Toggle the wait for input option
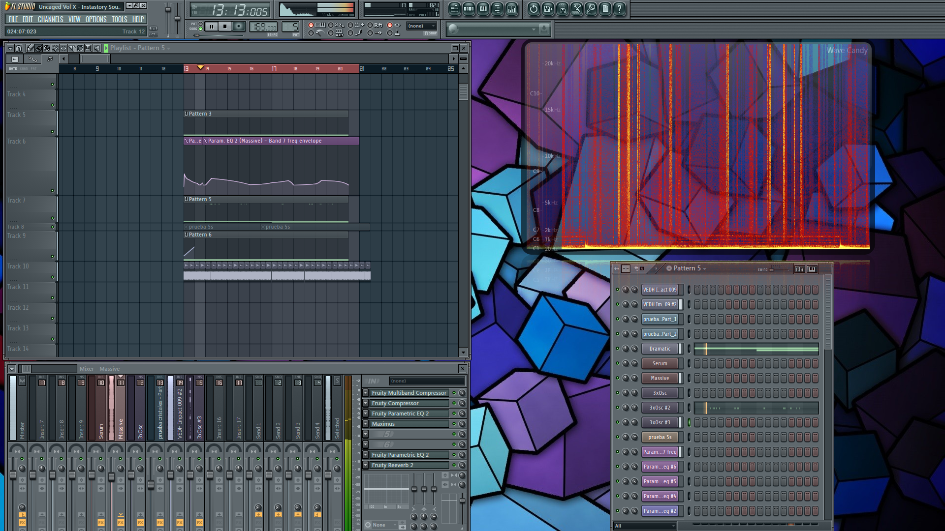Viewport: 945px width, 531px height. (x=331, y=33)
